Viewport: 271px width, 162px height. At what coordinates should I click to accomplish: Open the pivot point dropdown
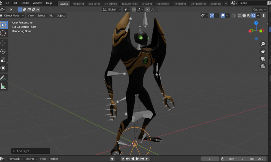point(126,9)
